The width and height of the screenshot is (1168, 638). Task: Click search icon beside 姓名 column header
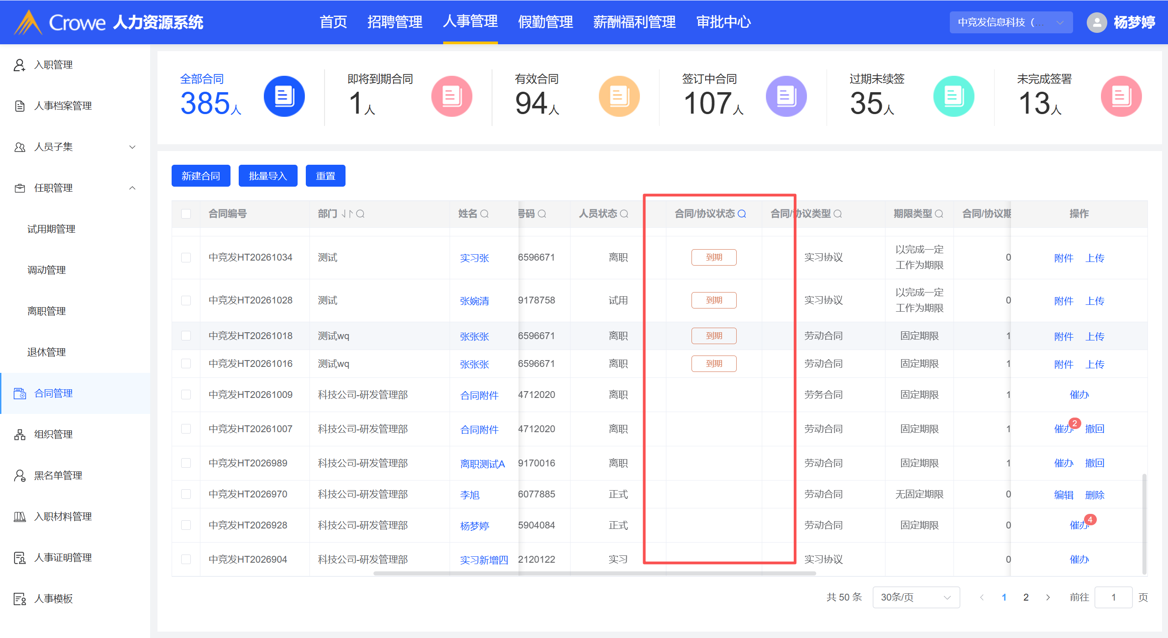pos(484,214)
